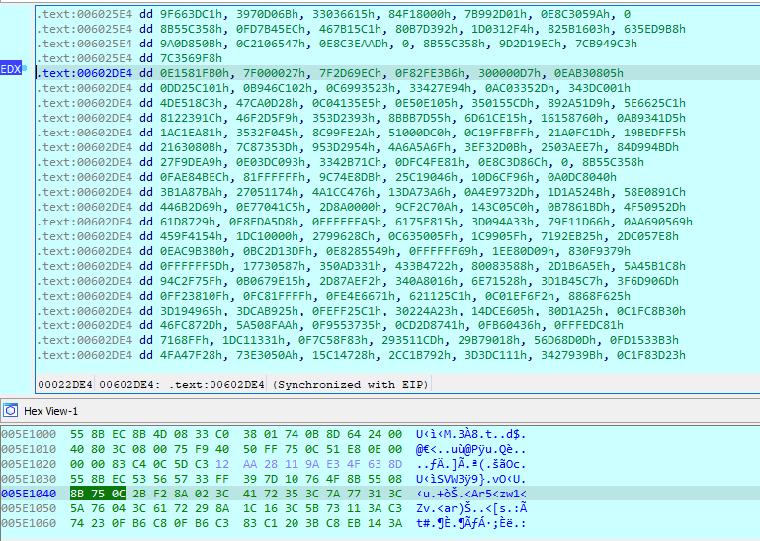Click the value 0FFFFFF5Dh
This screenshot has width=760, height=541.
[x=195, y=266]
